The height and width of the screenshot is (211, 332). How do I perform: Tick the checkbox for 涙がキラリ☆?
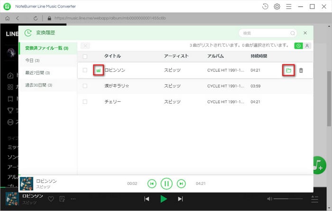pyautogui.click(x=85, y=86)
